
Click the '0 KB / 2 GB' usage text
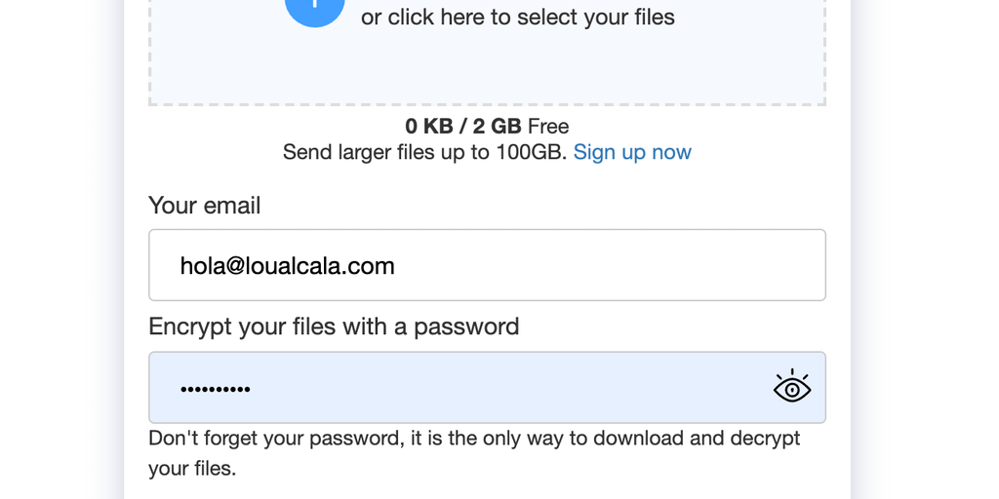coord(462,127)
